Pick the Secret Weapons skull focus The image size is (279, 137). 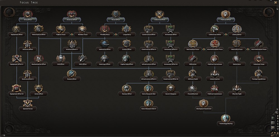coord(171,88)
